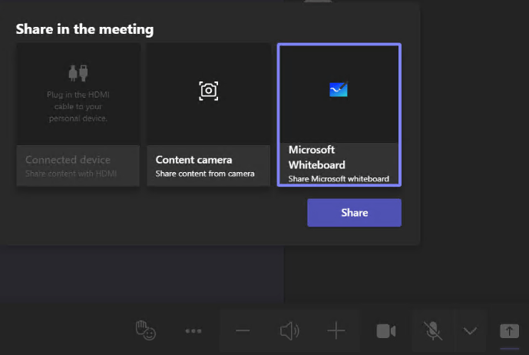Click the share tray icon in toolbar
This screenshot has width=529, height=355.
(x=509, y=330)
